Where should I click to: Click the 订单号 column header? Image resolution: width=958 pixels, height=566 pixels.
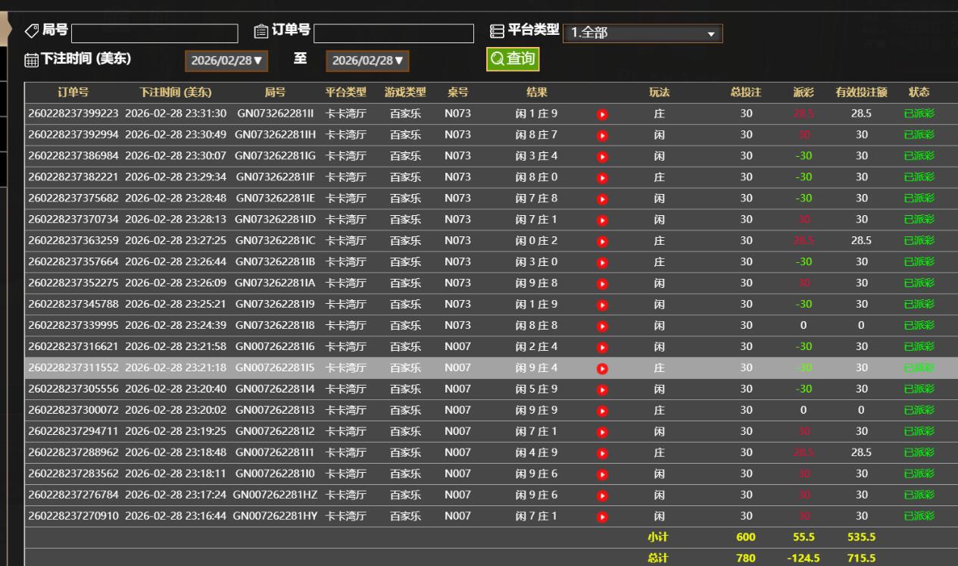click(x=73, y=92)
